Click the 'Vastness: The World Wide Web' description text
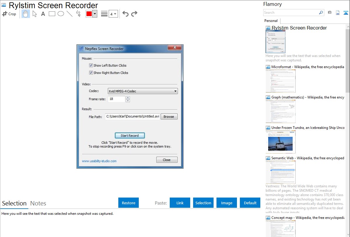The image size is (350, 237). pyautogui.click(x=304, y=199)
